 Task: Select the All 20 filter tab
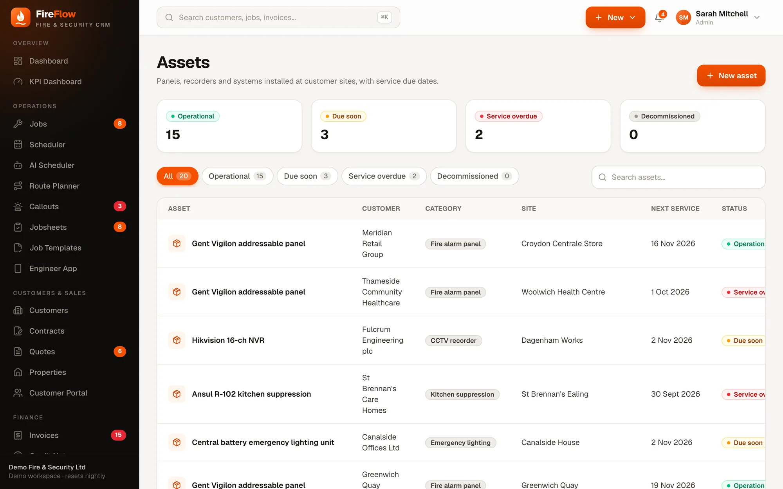177,176
